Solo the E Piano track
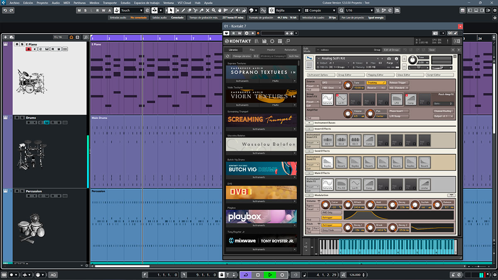 22,44
